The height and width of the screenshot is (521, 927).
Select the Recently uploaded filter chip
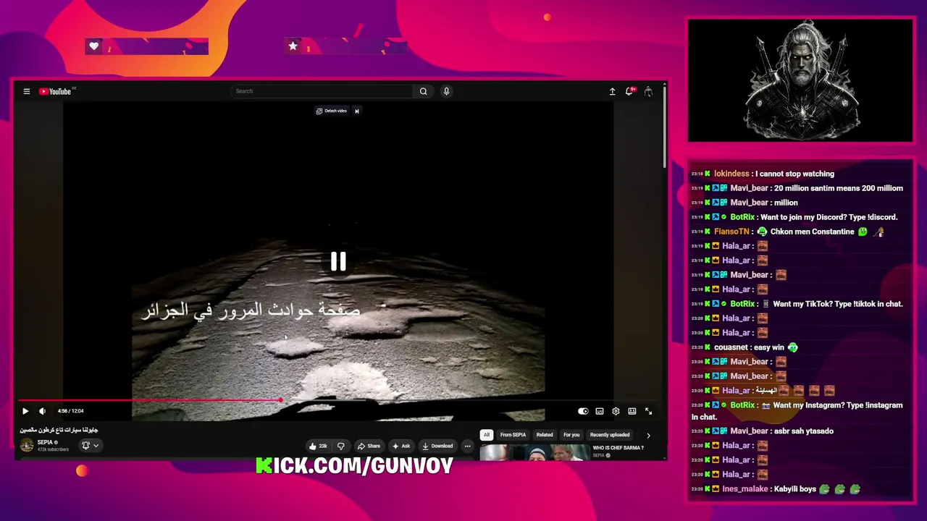click(x=610, y=435)
